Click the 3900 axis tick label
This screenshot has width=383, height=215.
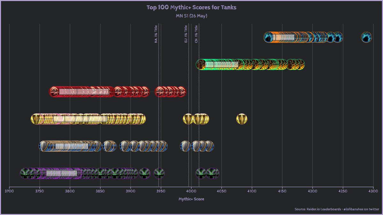[x=131, y=191]
